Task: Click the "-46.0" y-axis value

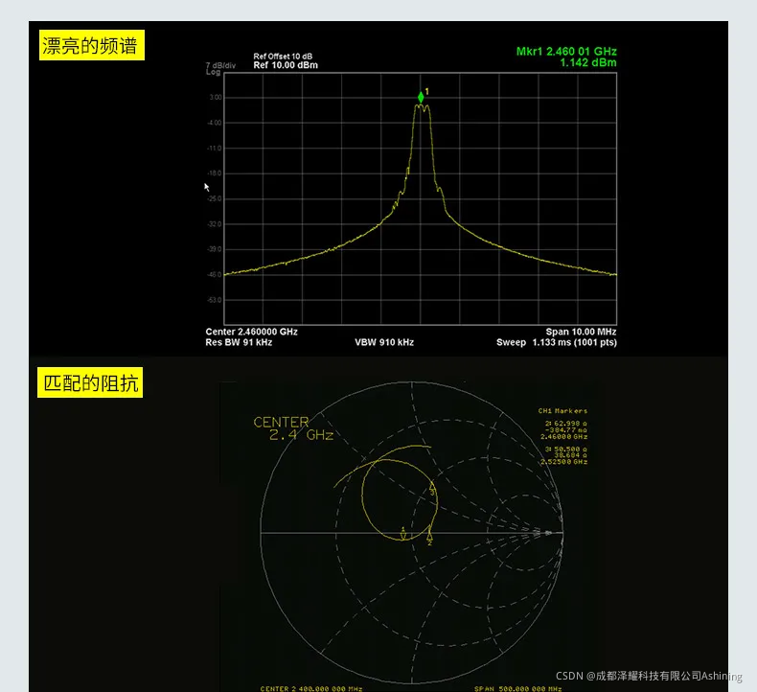Action: point(215,275)
